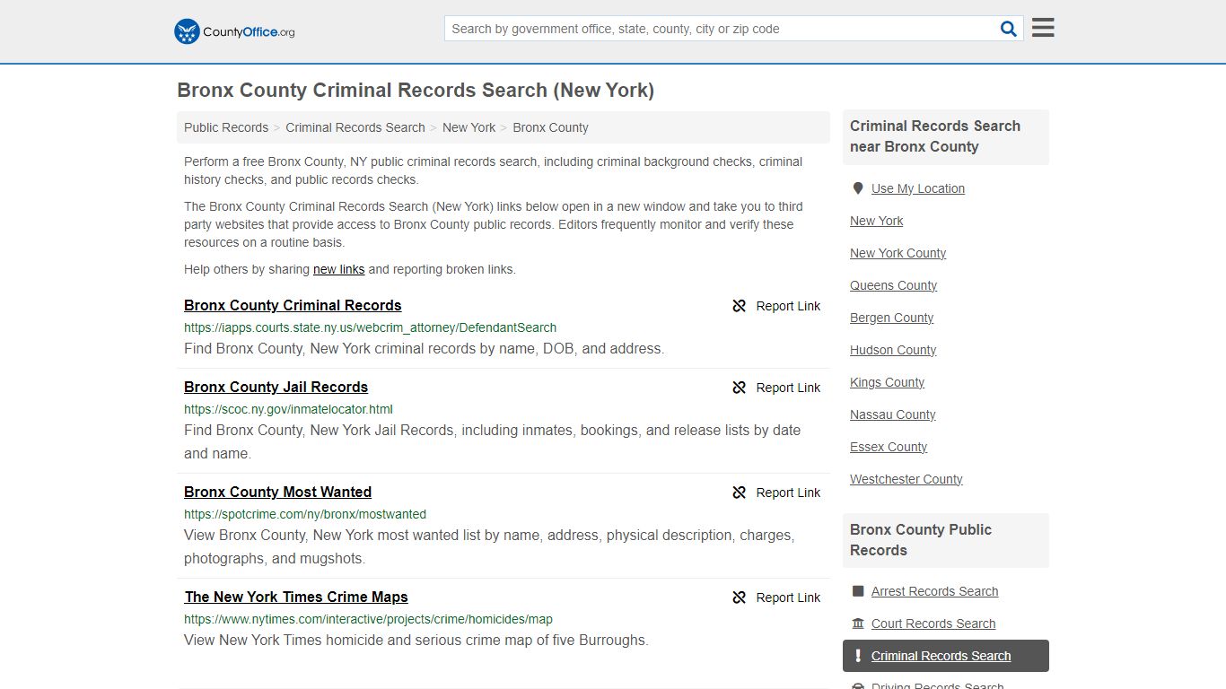Screen dimensions: 1226x689
Task: Open Bergen County sidebar link
Action: [891, 318]
